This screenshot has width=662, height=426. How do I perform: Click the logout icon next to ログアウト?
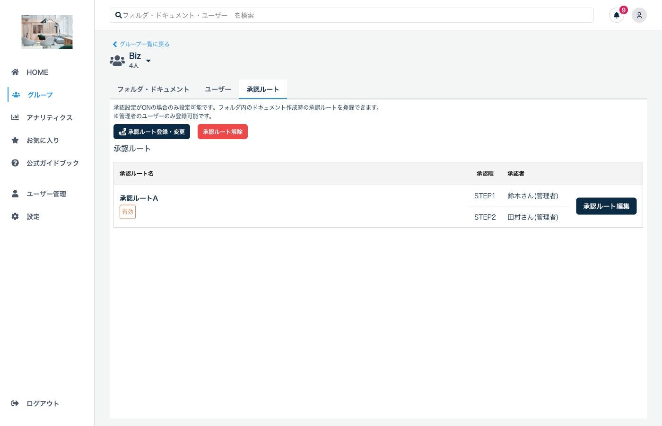(15, 403)
